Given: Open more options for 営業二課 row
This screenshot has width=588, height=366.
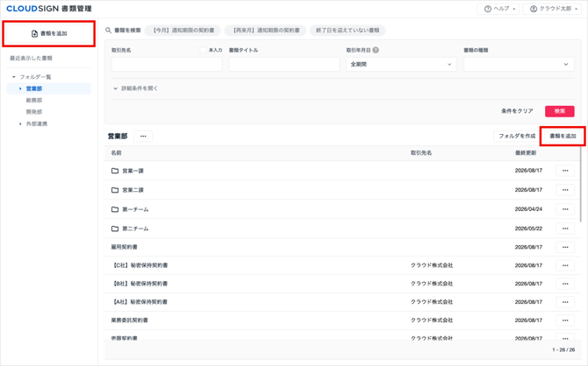Looking at the screenshot, I should pos(565,190).
